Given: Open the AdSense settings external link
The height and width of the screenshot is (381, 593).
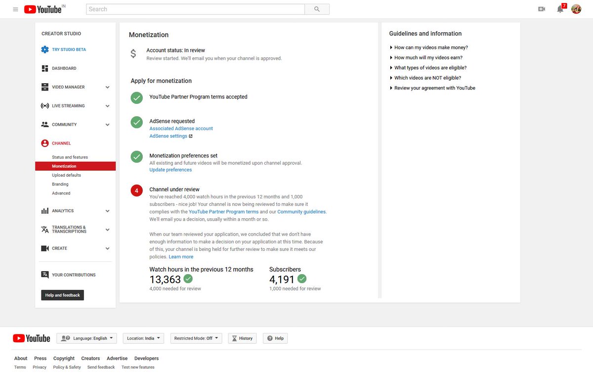Looking at the screenshot, I should (x=171, y=136).
